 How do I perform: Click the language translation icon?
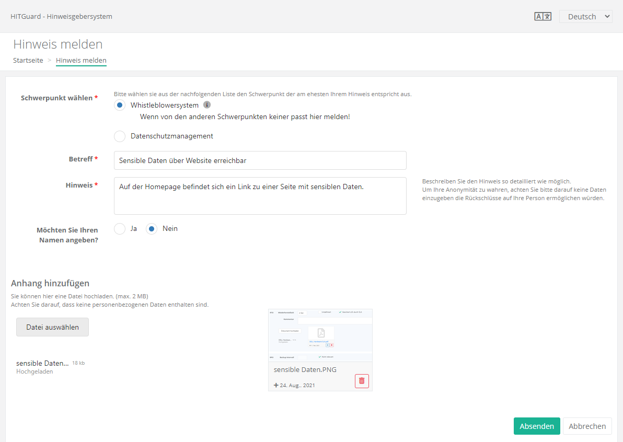543,16
